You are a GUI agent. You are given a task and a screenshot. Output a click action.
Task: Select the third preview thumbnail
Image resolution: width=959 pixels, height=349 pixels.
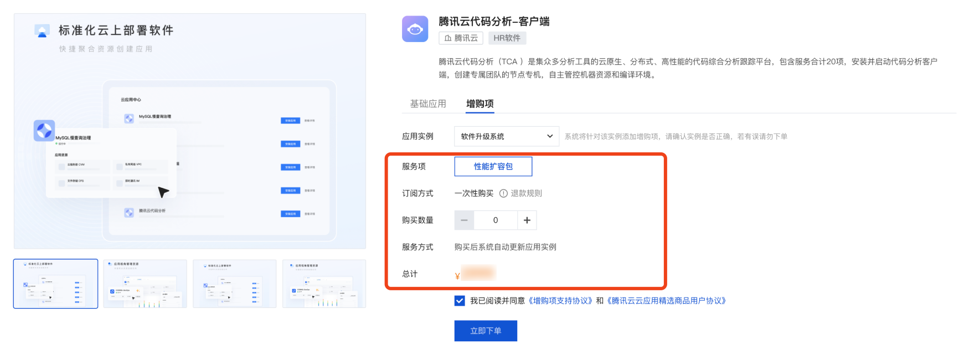coord(235,284)
